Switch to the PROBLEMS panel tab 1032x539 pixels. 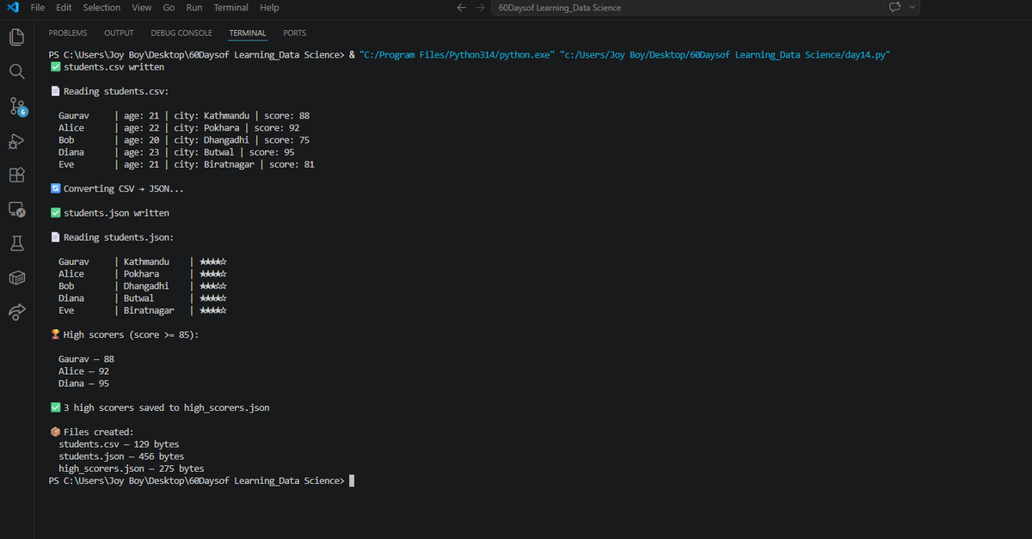[x=68, y=33]
